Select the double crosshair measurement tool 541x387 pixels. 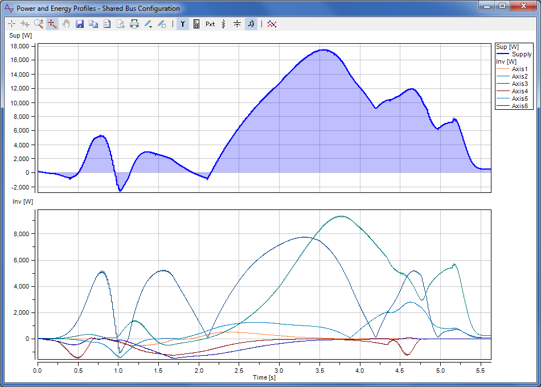25,24
